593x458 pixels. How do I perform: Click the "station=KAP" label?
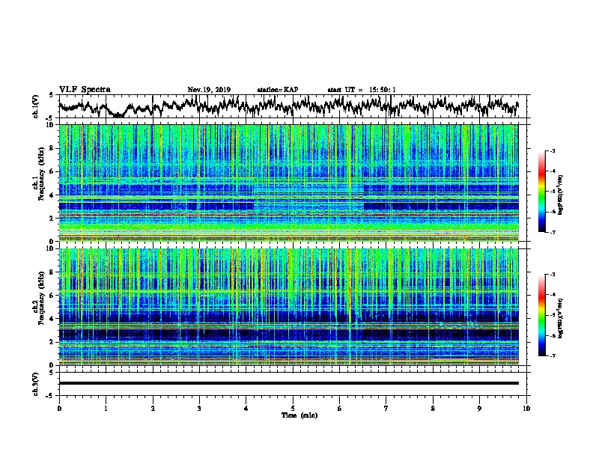(278, 90)
